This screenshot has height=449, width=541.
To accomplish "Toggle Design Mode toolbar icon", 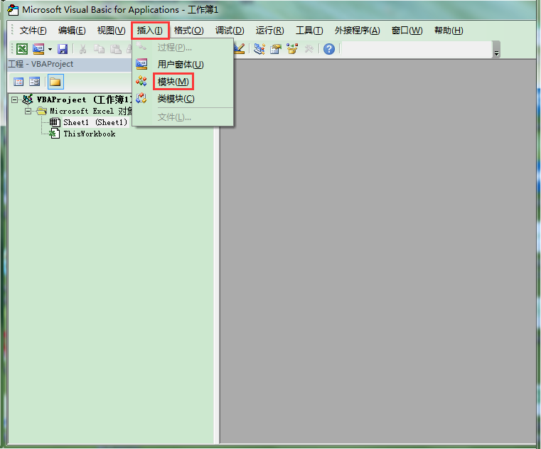I will point(239,49).
